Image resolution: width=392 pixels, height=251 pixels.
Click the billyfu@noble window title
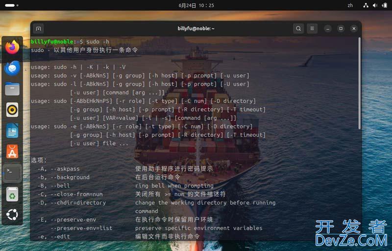pyautogui.click(x=196, y=28)
